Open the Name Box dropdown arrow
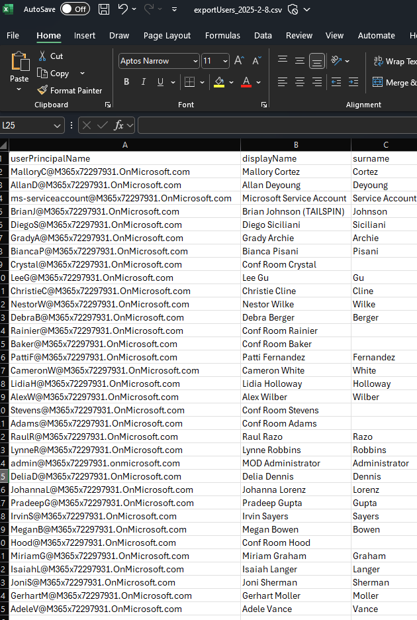The height and width of the screenshot is (620, 417). coord(58,126)
